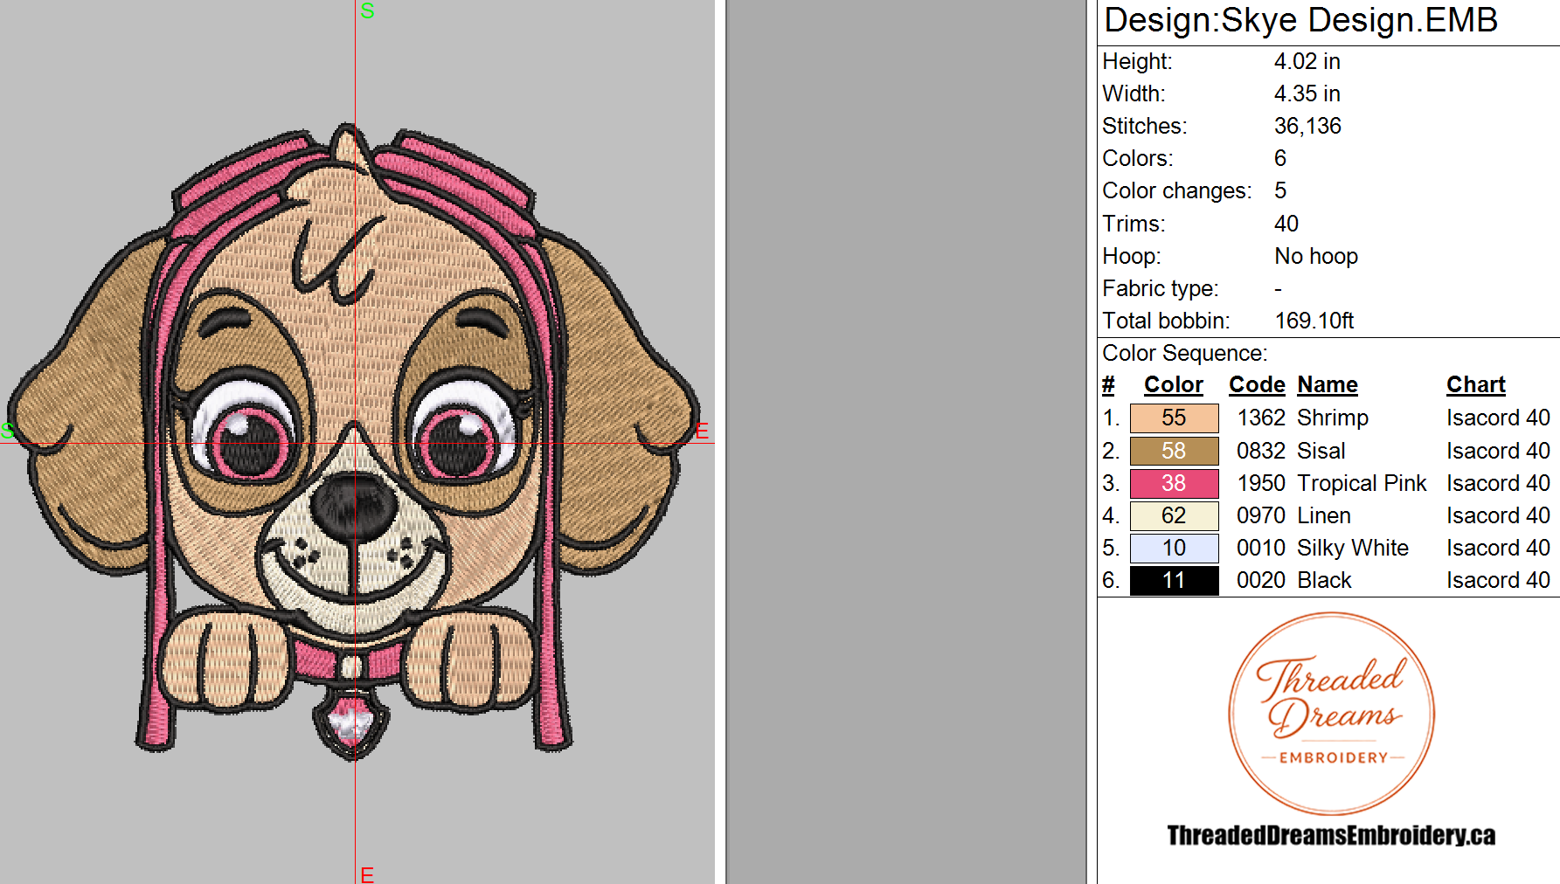This screenshot has height=884, width=1560.
Task: Click the thread name Linen
Action: pos(1324,515)
